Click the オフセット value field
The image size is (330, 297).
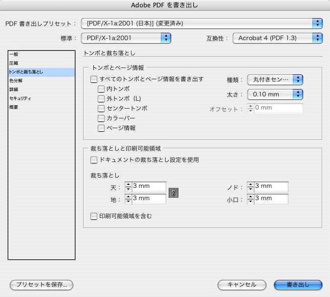[279, 108]
